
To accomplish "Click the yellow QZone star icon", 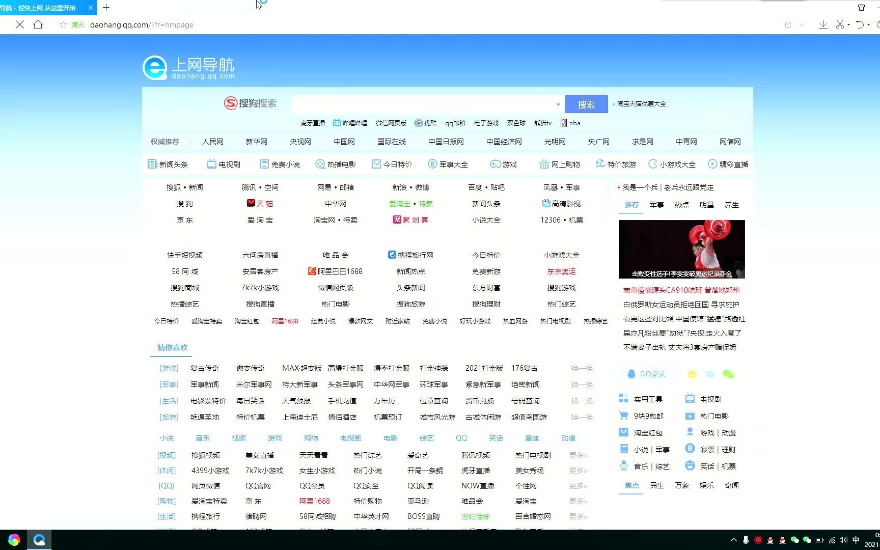I will tap(692, 374).
